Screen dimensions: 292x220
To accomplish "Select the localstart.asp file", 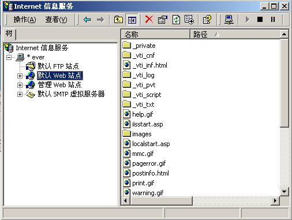I will tap(151, 144).
